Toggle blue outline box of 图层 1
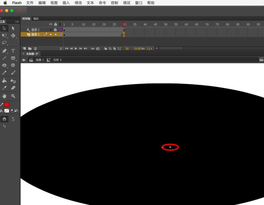The width and height of the screenshot is (264, 205). (x=60, y=34)
